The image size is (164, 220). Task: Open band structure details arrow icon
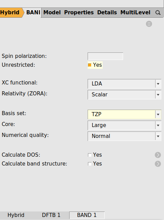158,164
